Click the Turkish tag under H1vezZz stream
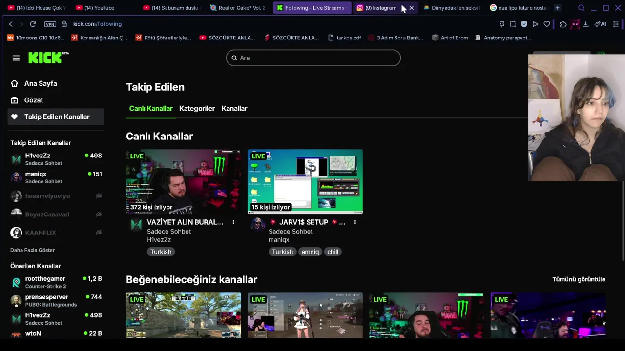Screen dimensions: 625x351 (161, 252)
